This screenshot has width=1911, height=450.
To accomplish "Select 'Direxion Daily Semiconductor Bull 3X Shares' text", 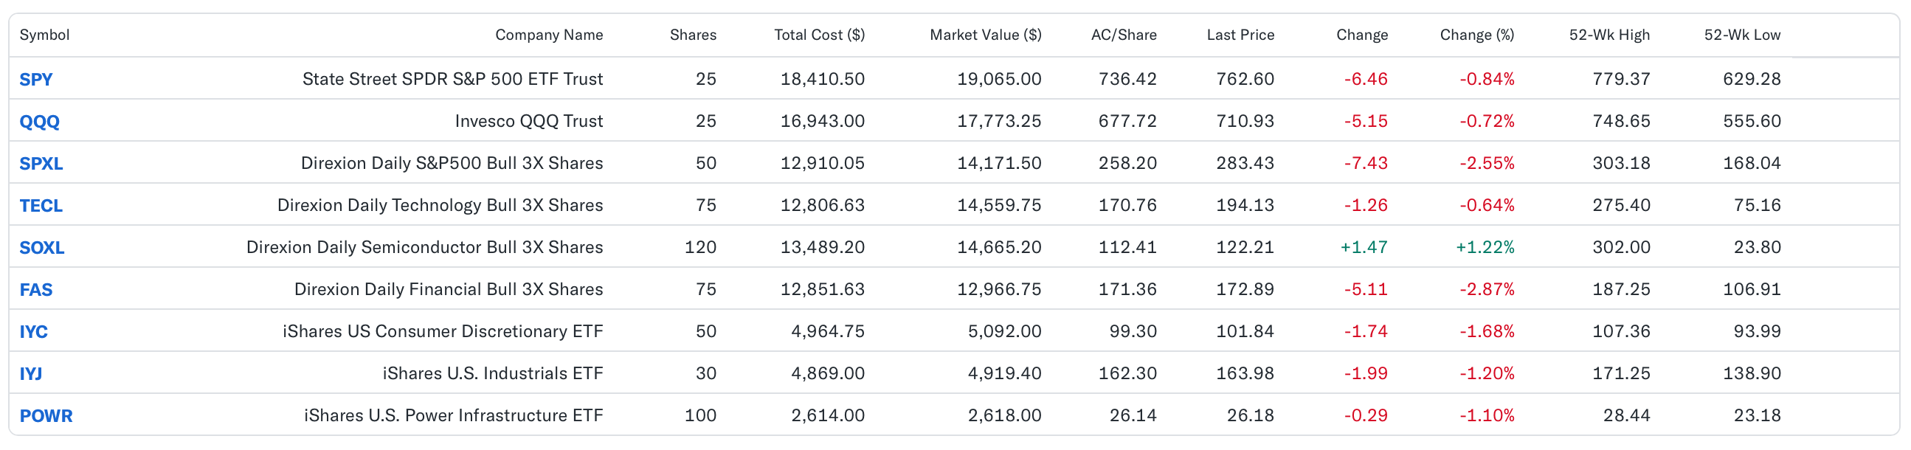I will (x=424, y=247).
